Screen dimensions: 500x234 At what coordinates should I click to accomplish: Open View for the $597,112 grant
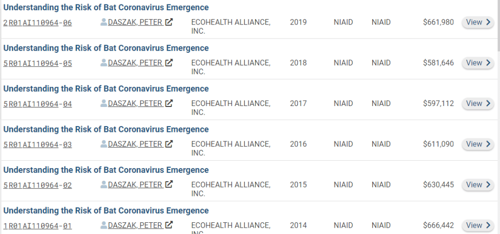477,103
